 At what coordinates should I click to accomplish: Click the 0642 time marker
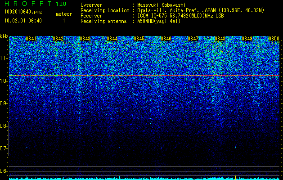(x=58, y=39)
